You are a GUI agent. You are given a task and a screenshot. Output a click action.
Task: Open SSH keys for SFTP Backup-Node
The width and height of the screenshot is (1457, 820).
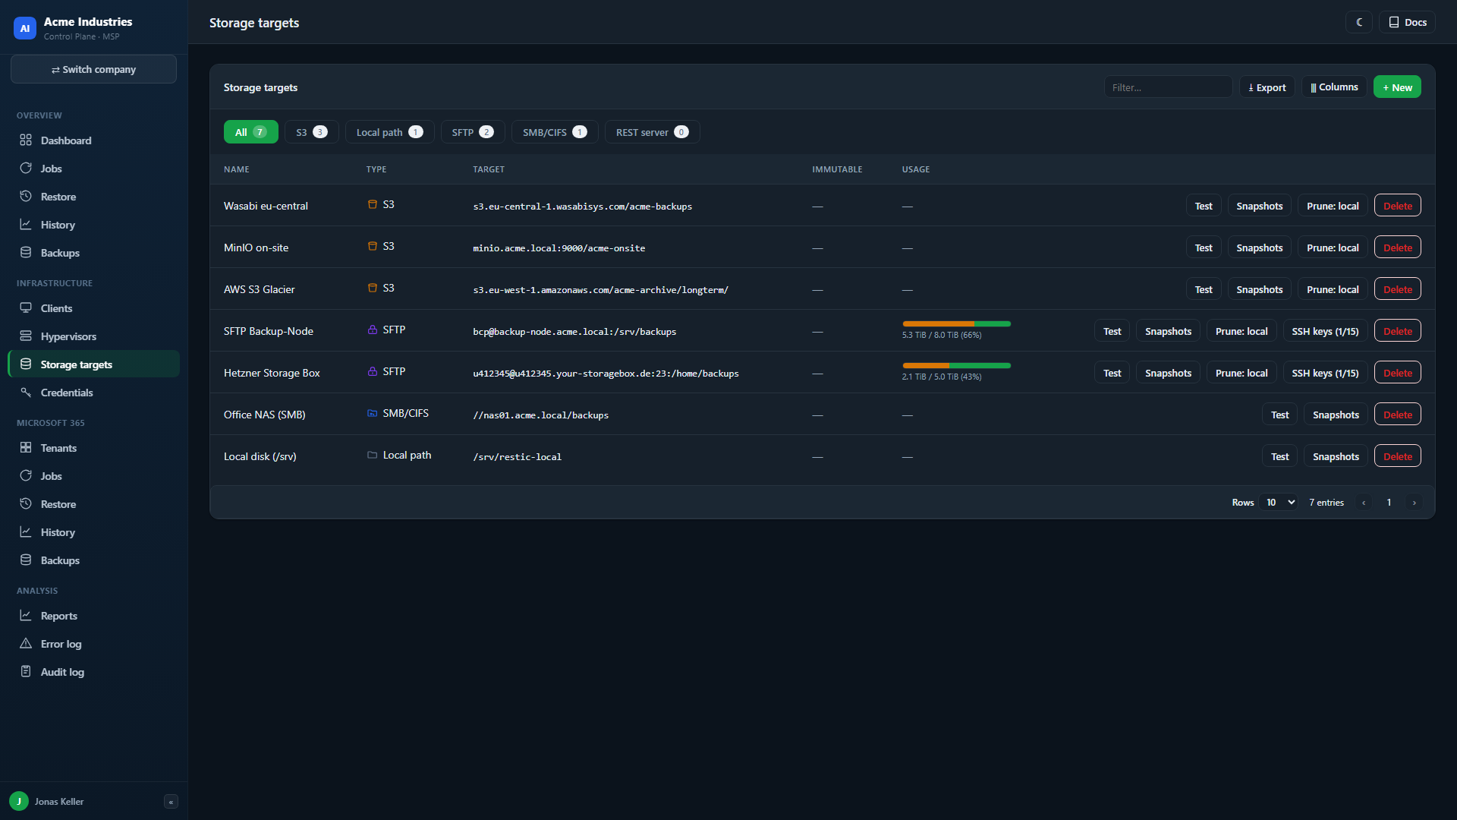[x=1325, y=331]
